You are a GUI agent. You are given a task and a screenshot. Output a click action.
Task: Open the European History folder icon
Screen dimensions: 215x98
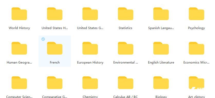coord(90,48)
